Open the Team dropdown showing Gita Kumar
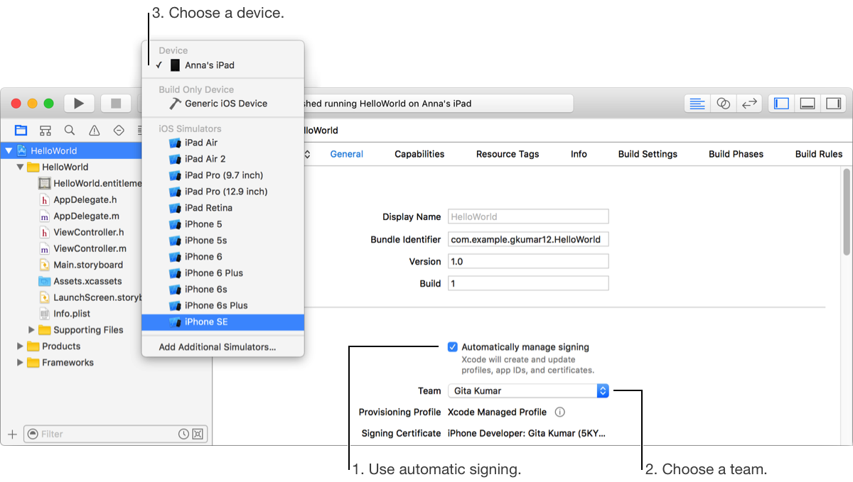The image size is (853, 482). [x=528, y=390]
